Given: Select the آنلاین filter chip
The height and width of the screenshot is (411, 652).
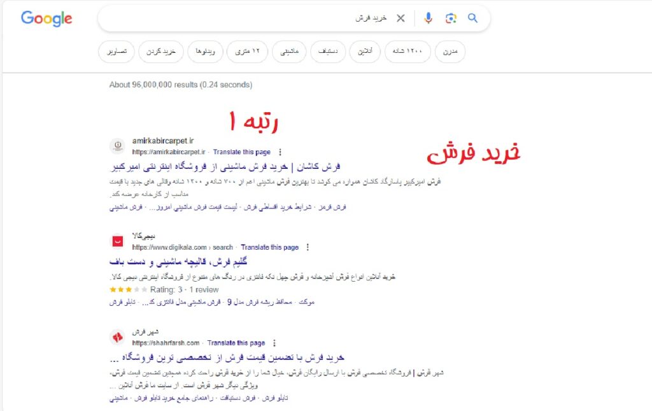Looking at the screenshot, I should [365, 52].
